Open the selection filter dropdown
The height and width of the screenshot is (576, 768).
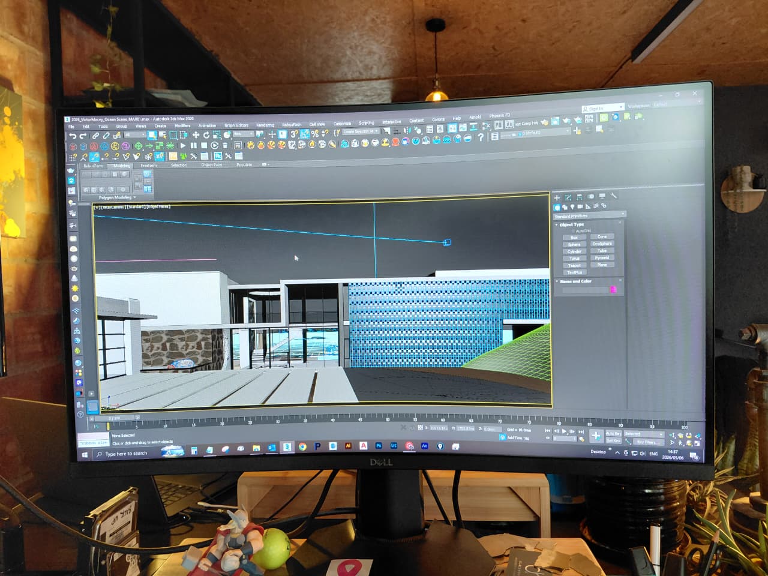(x=135, y=136)
